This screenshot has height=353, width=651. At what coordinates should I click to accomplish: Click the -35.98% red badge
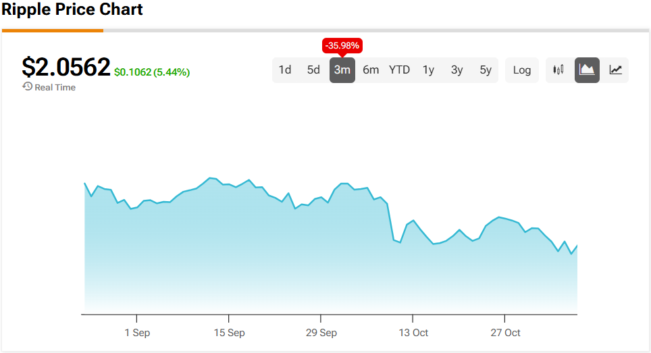pos(342,46)
